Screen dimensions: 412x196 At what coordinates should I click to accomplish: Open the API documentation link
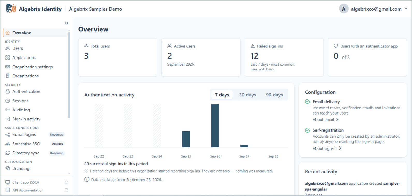click(x=28, y=190)
